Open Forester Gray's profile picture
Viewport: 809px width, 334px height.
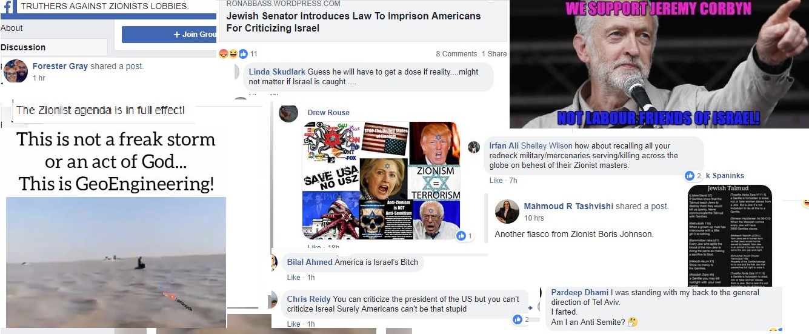pos(16,72)
